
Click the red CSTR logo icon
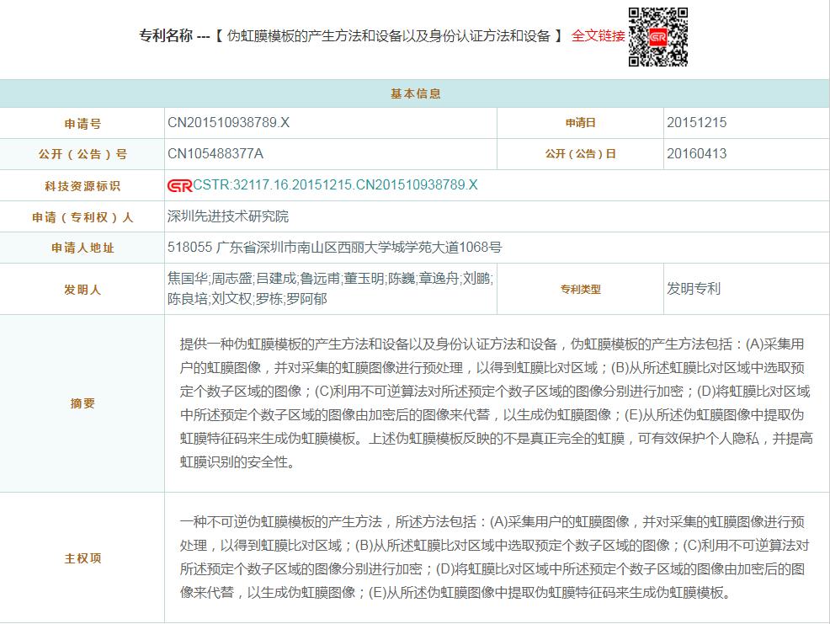point(179,185)
